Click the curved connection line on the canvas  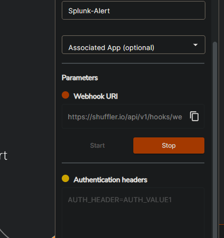click(x=4, y=234)
